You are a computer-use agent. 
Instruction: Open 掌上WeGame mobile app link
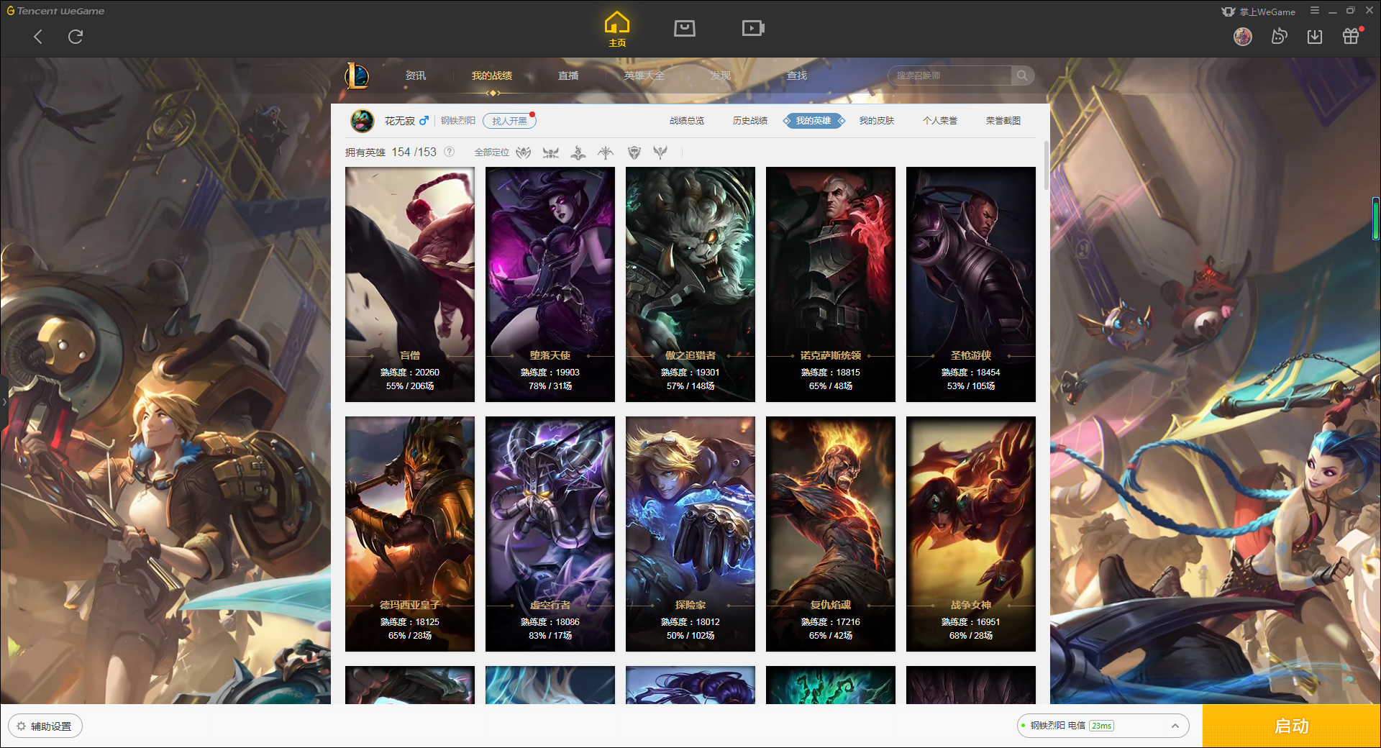coord(1258,12)
